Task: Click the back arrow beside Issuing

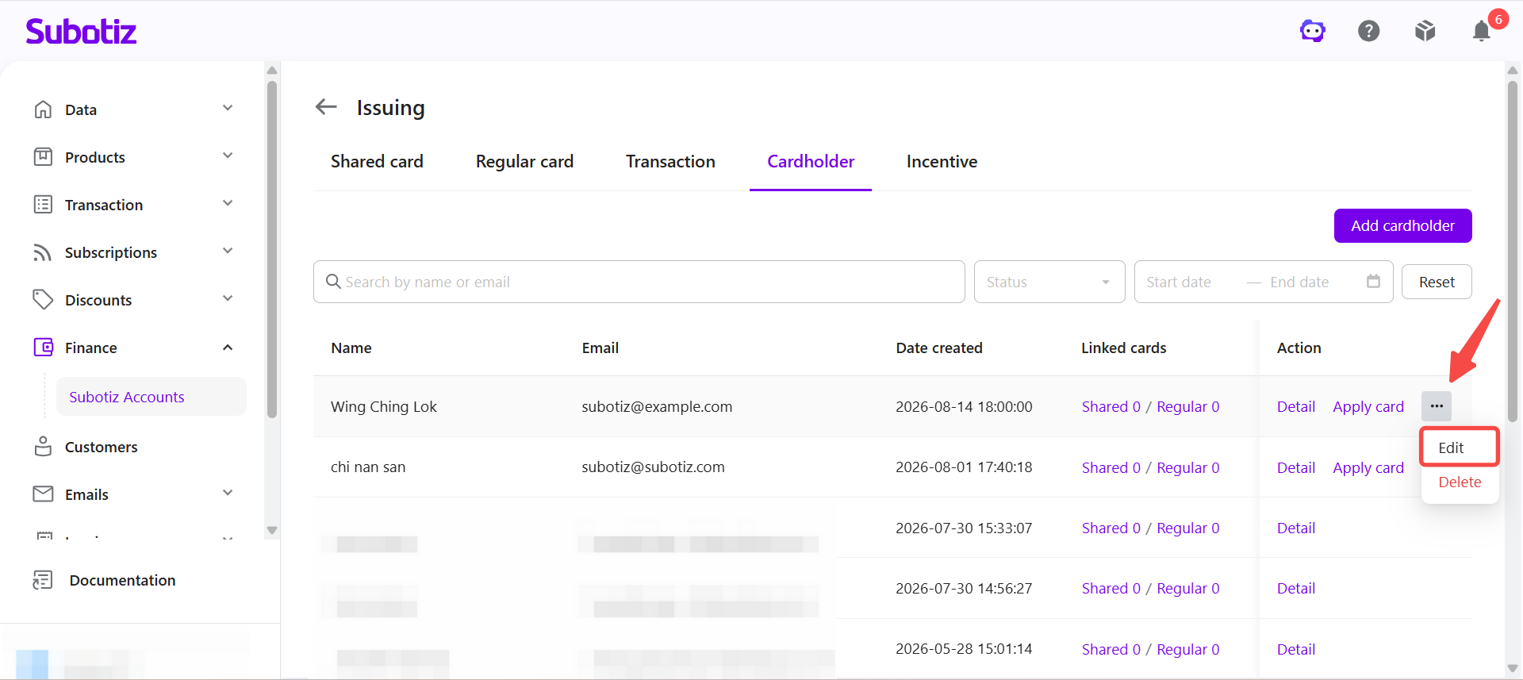Action: (x=326, y=106)
